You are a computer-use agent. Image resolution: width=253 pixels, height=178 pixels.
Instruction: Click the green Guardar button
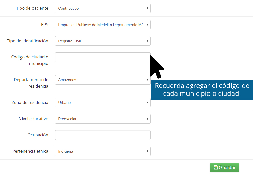224,168
